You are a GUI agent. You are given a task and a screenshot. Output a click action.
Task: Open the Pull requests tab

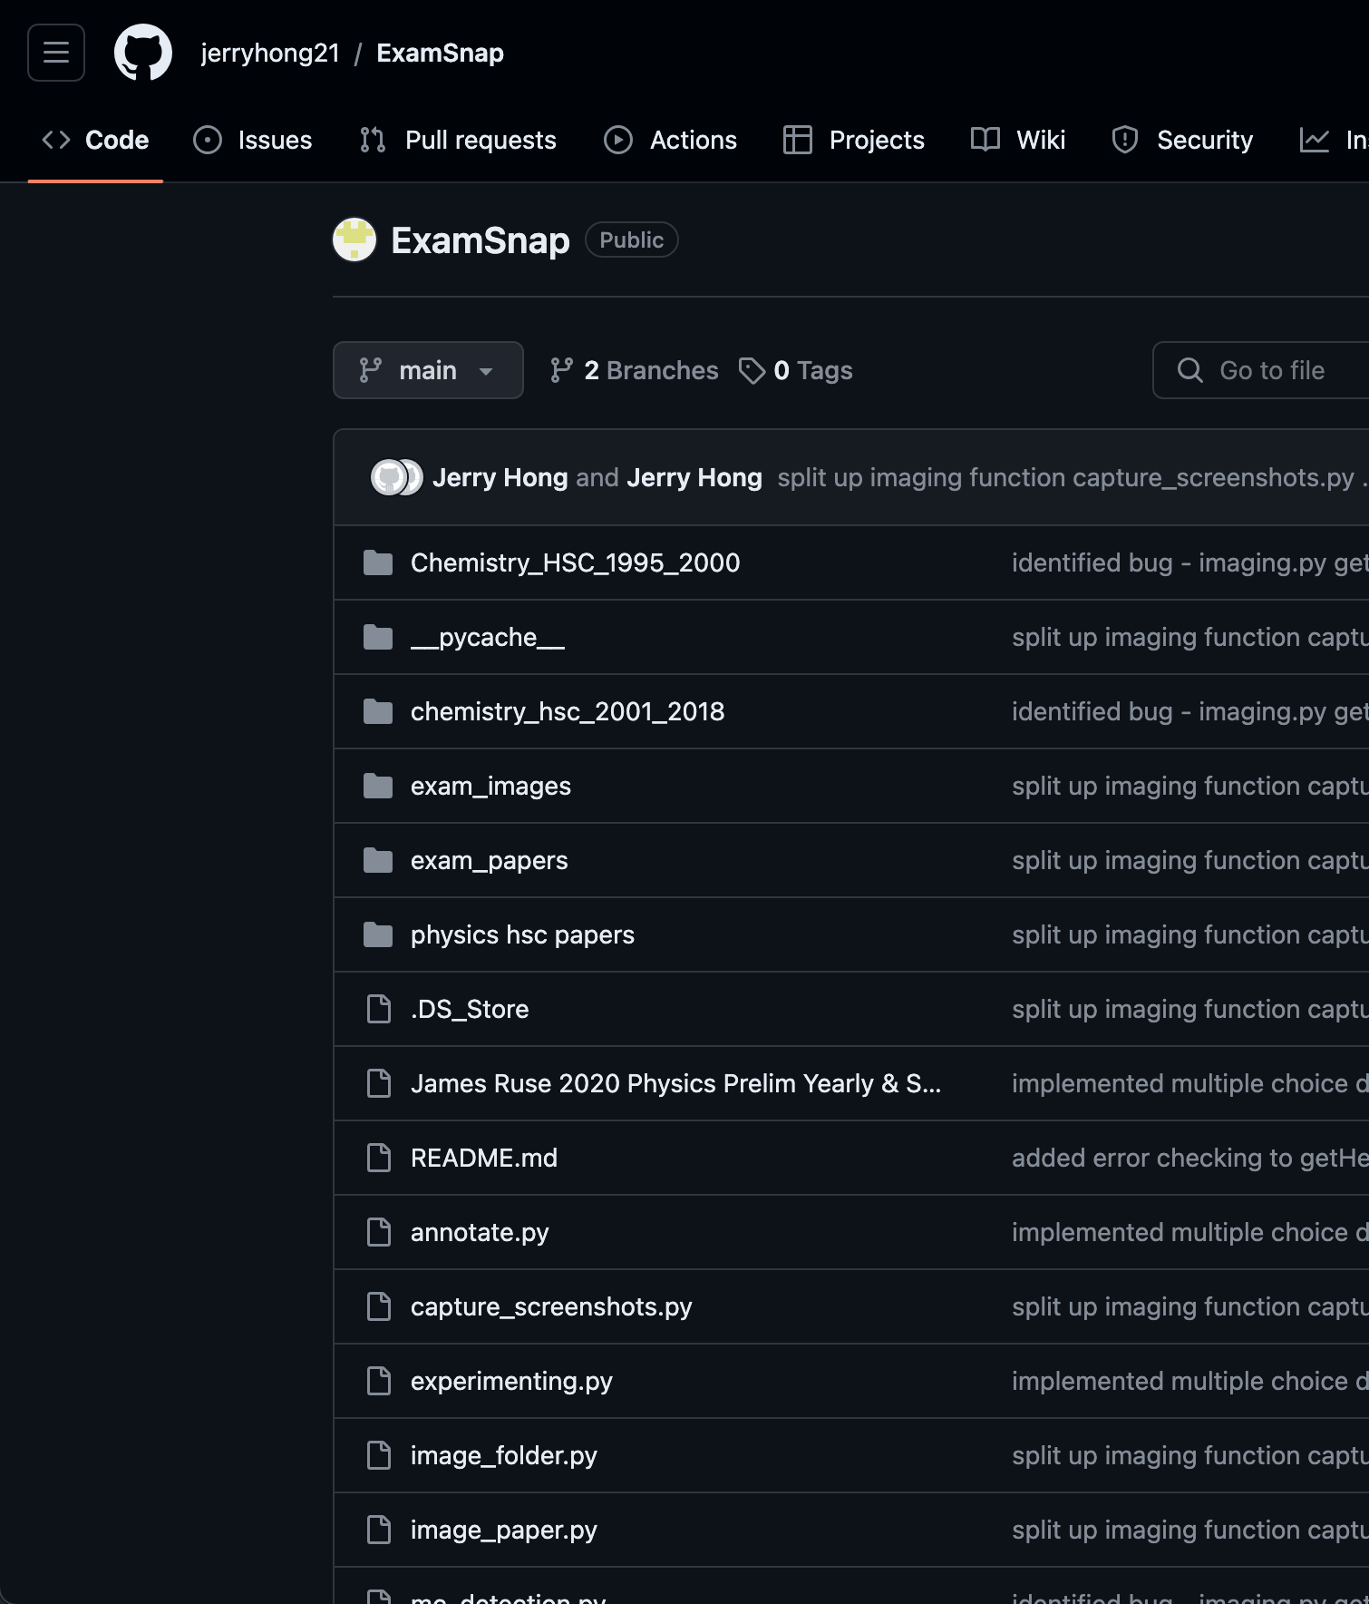[458, 140]
